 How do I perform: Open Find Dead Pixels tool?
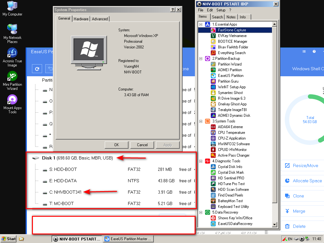coord(230,195)
